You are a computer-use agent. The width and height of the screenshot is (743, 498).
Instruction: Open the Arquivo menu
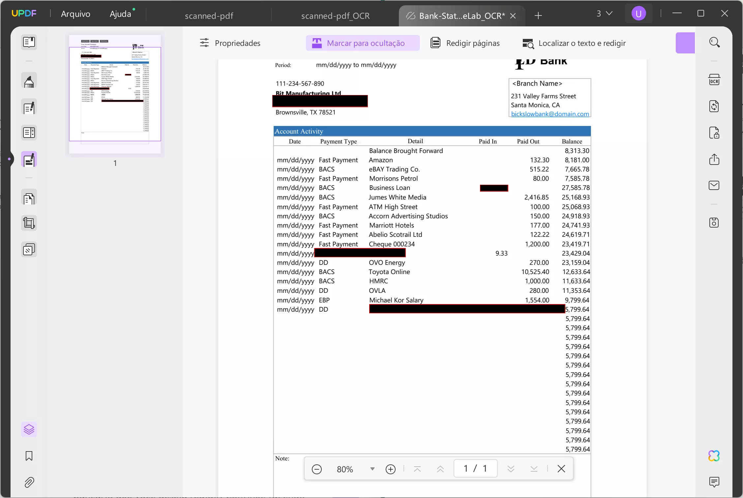click(x=75, y=14)
